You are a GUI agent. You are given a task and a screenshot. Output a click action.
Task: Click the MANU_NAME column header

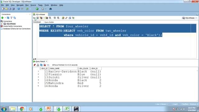(63, 68)
